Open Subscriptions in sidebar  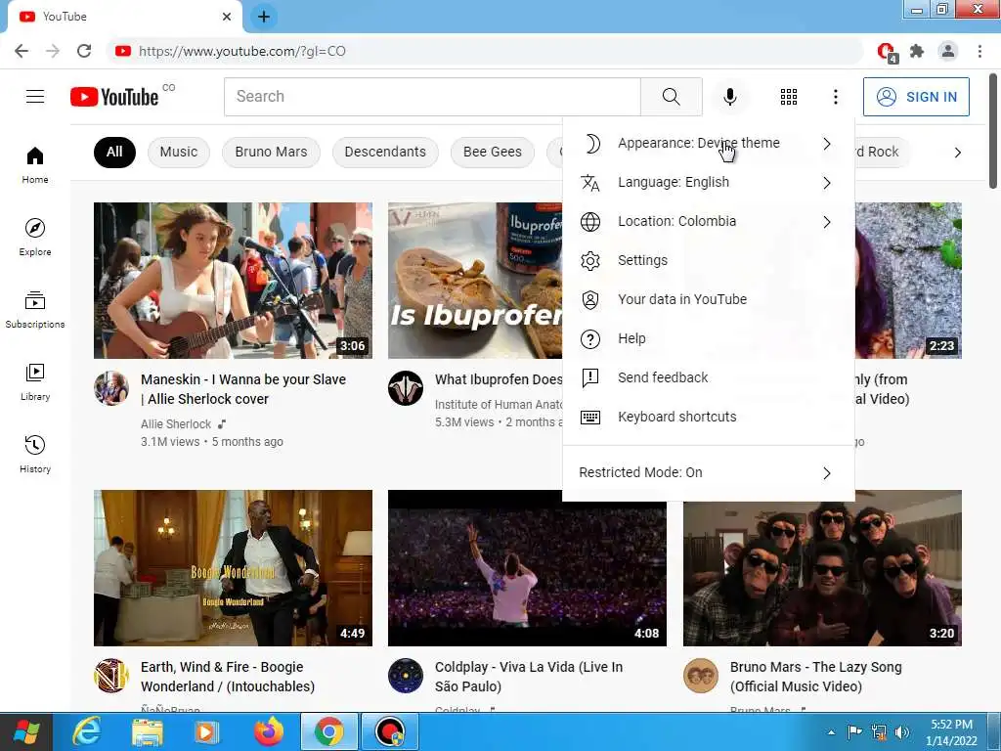click(35, 309)
